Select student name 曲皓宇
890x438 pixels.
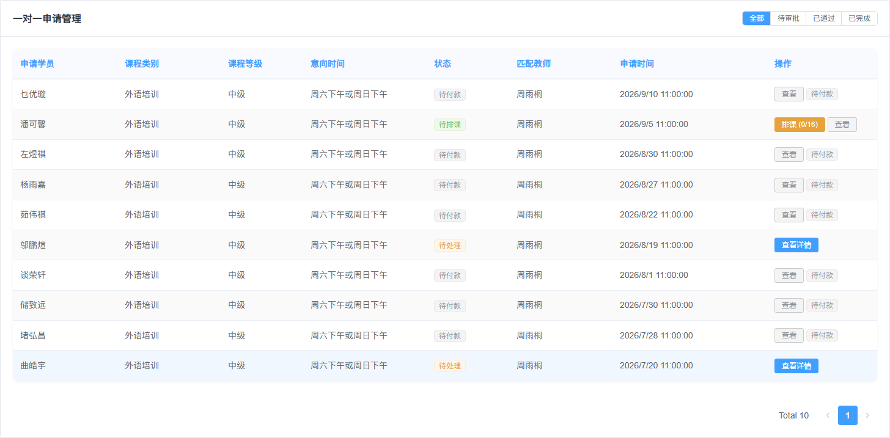coord(33,365)
